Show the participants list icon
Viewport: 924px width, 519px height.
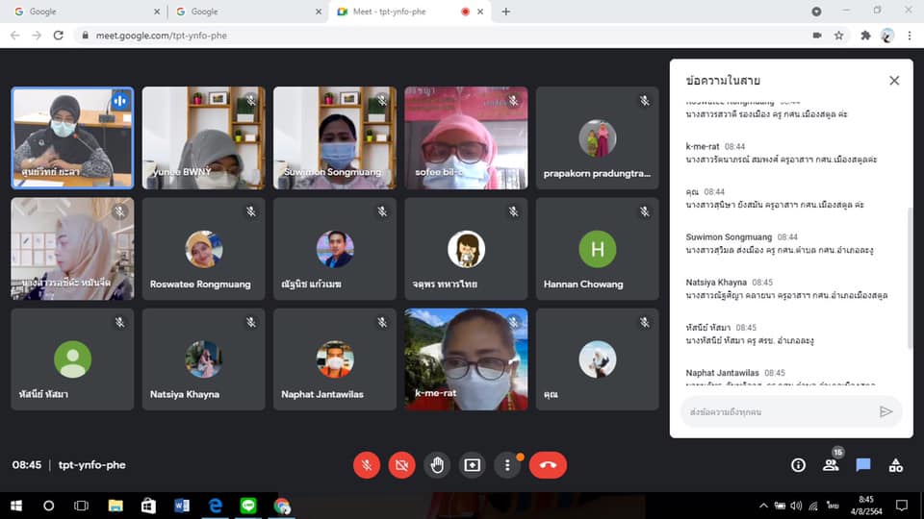click(x=831, y=465)
